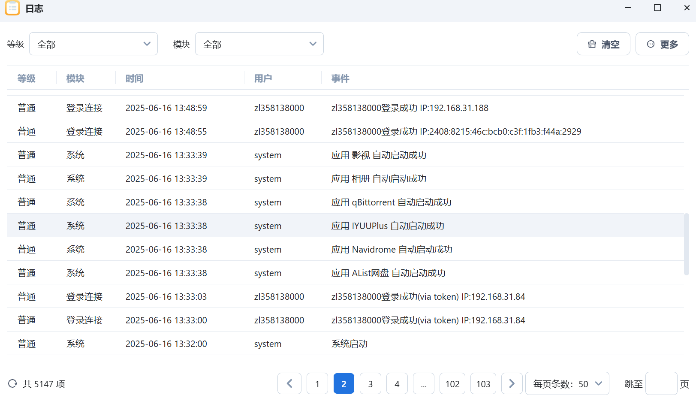This screenshot has height=404, width=696.
Task: Select the via token login at 13:33:03
Action: click(346, 296)
